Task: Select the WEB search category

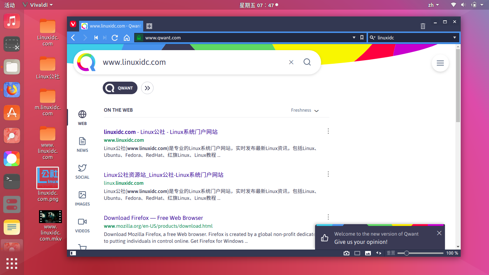Action: pos(82,118)
